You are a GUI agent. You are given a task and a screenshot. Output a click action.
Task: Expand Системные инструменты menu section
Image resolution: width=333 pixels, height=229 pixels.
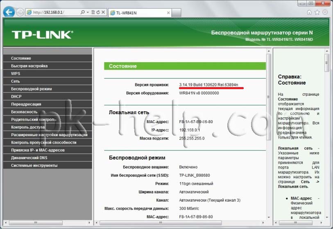click(x=48, y=165)
